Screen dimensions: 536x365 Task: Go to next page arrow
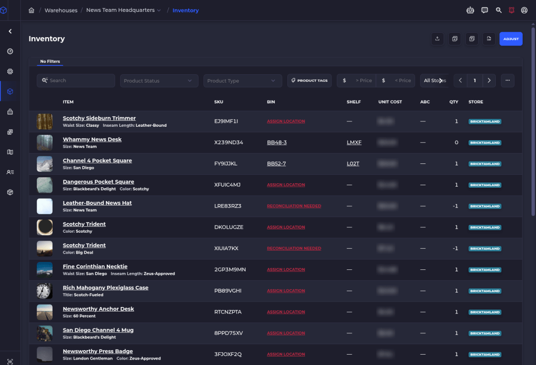[x=489, y=81]
